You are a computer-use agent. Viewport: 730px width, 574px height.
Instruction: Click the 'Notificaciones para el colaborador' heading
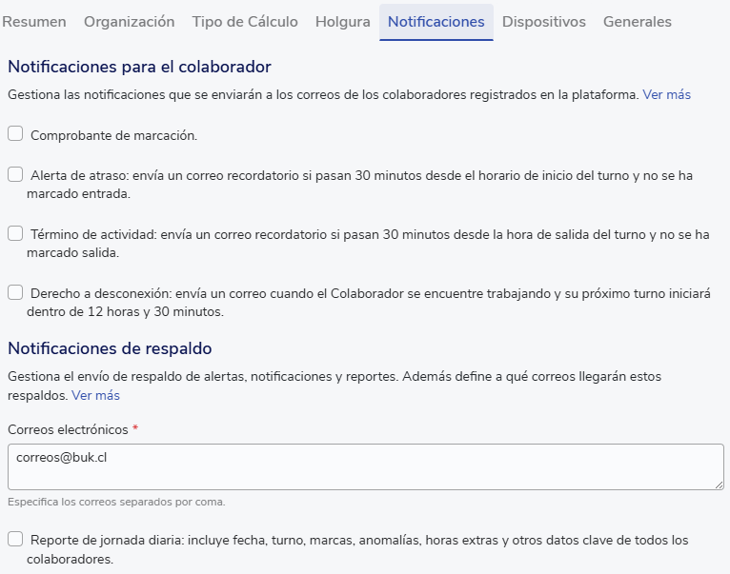click(x=139, y=67)
